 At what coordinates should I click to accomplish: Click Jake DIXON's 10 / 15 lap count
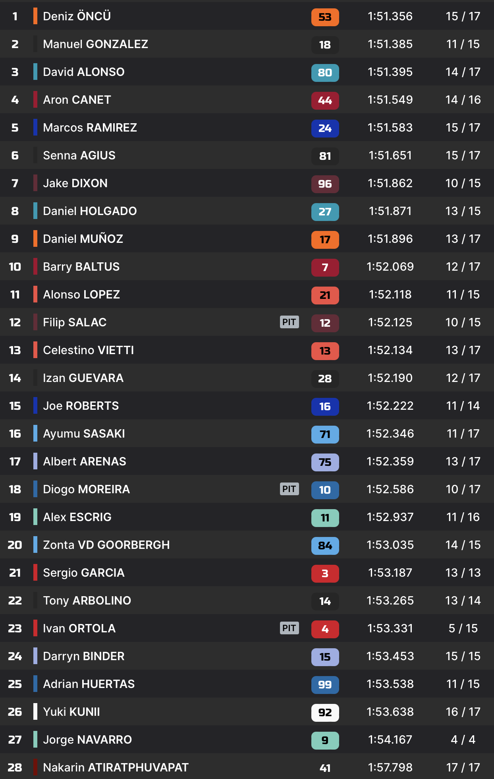(x=463, y=183)
